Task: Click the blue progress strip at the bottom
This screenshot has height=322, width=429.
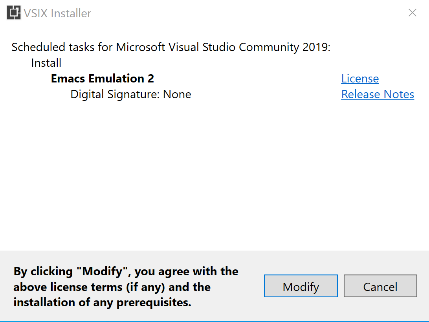Action: point(214,320)
